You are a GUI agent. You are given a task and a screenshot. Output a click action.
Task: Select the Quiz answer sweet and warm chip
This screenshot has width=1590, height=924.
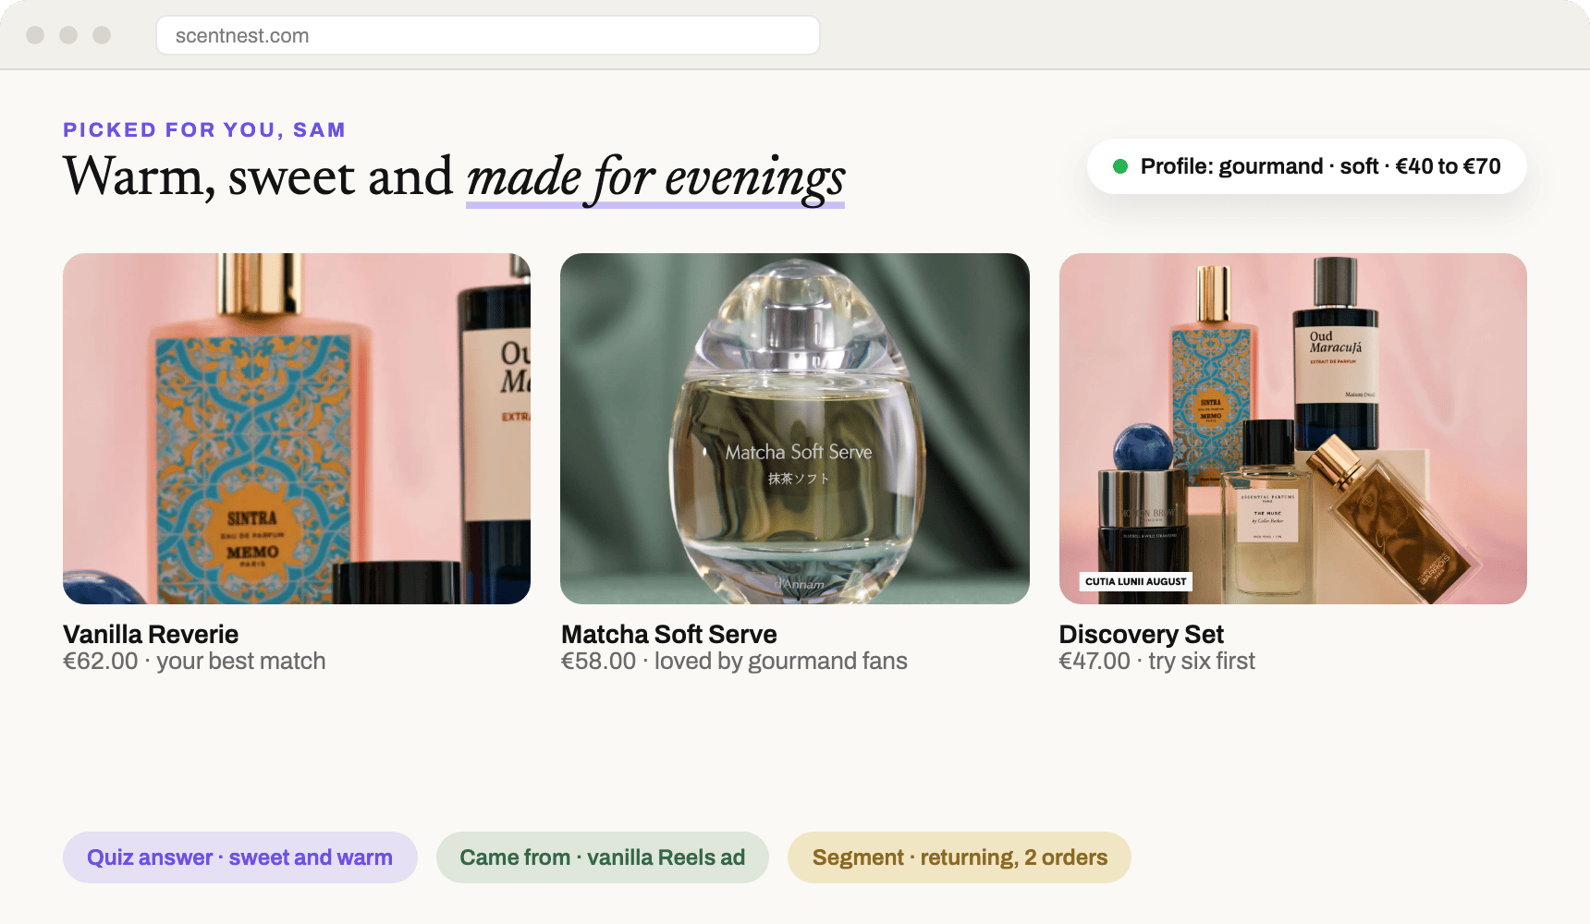[x=240, y=857]
